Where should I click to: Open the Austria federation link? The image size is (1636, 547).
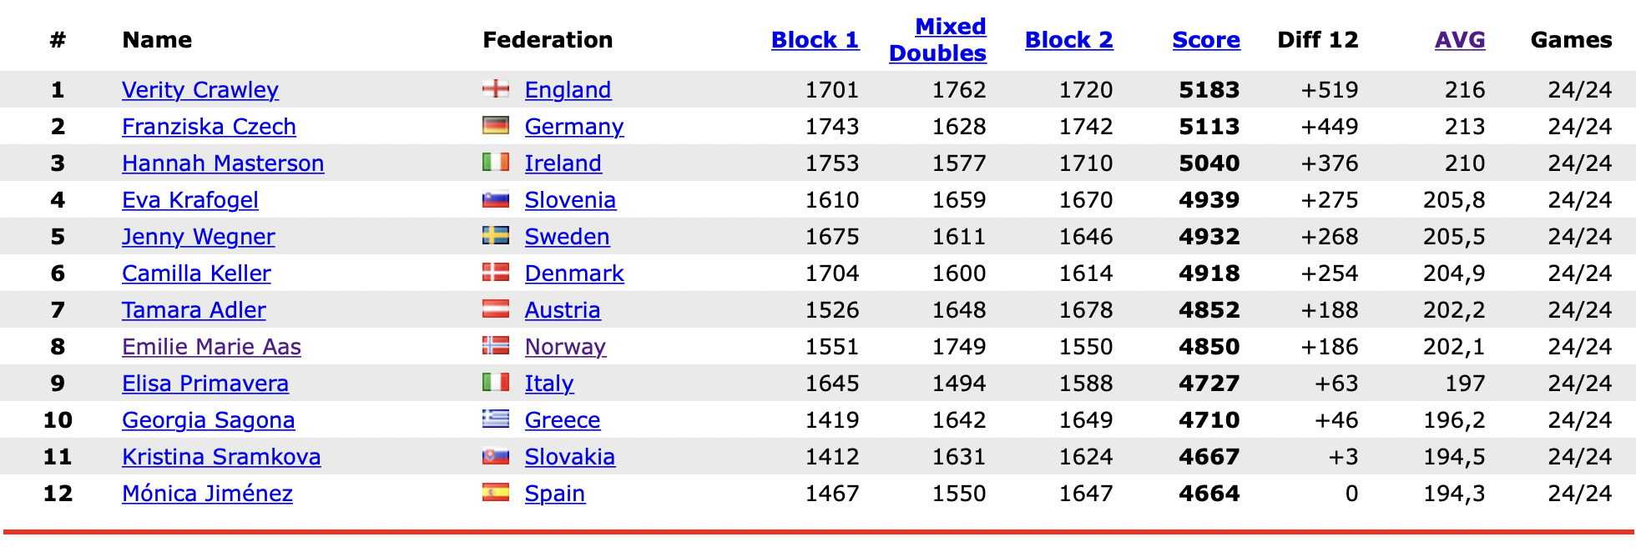(563, 310)
